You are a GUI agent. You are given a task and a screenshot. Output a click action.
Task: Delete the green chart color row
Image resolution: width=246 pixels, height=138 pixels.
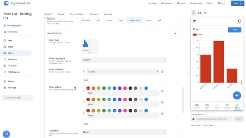[162, 102]
